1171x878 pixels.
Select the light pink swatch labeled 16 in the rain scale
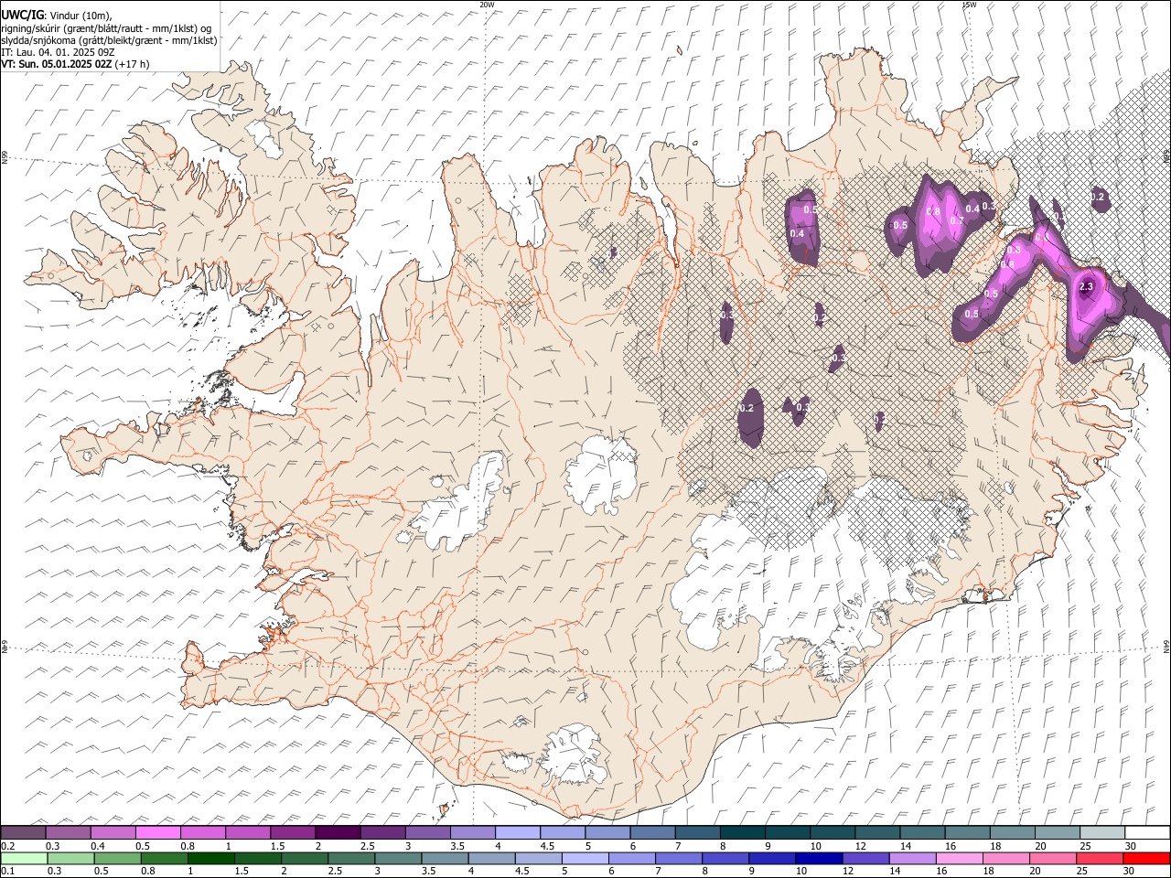click(959, 859)
